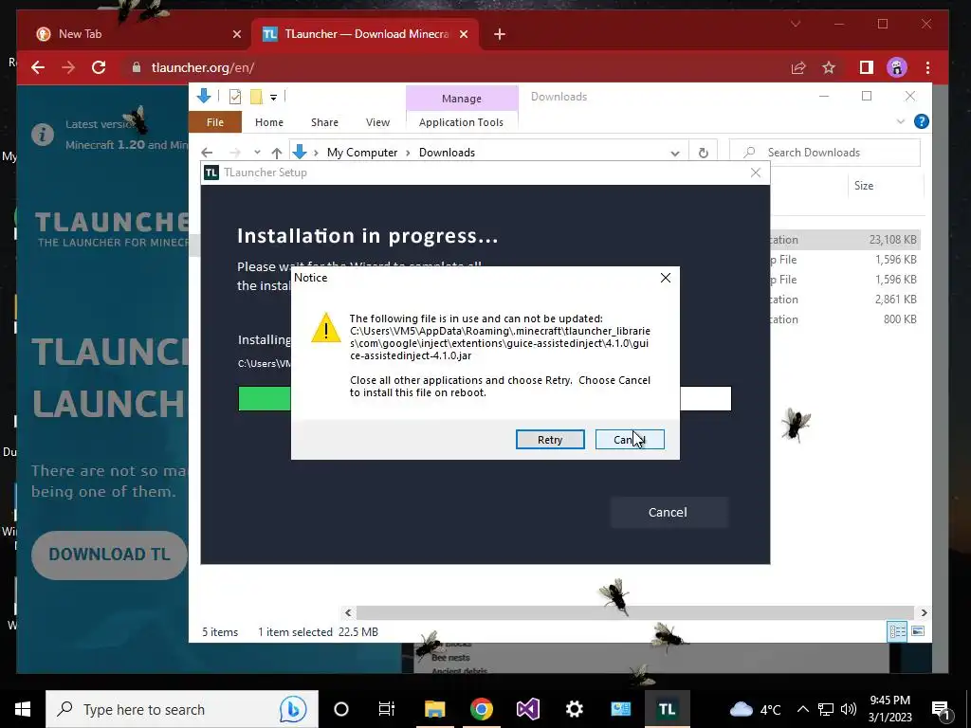Toggle the browser side panel
Viewport: 971px width, 728px height.
point(867,67)
